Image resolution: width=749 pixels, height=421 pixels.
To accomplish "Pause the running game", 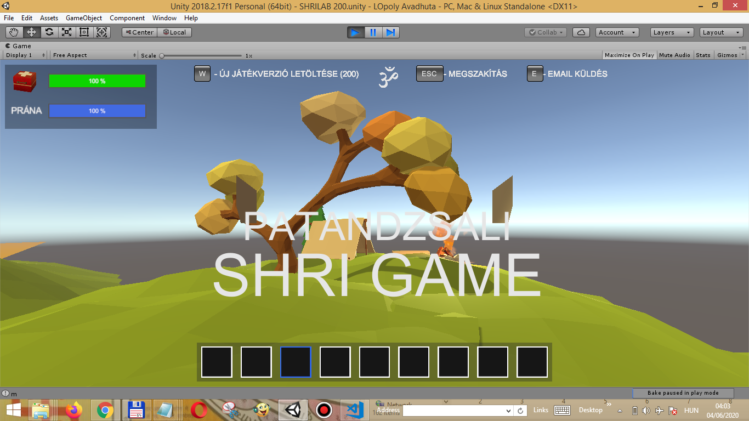I will point(373,32).
